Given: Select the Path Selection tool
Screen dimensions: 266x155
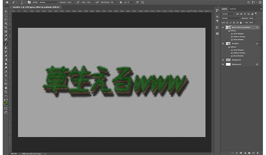Looking at the screenshot, I should coord(6,80).
